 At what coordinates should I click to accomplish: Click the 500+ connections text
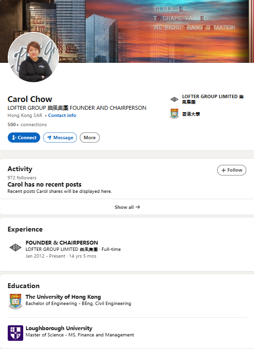pos(27,124)
